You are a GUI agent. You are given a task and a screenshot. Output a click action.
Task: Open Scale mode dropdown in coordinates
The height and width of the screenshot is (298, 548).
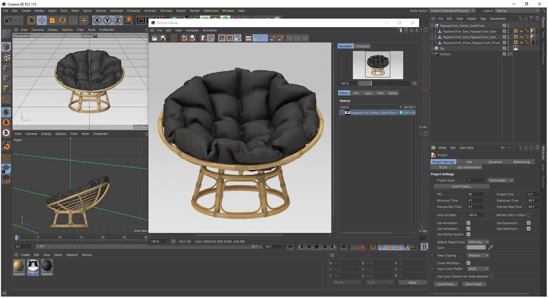point(379,282)
